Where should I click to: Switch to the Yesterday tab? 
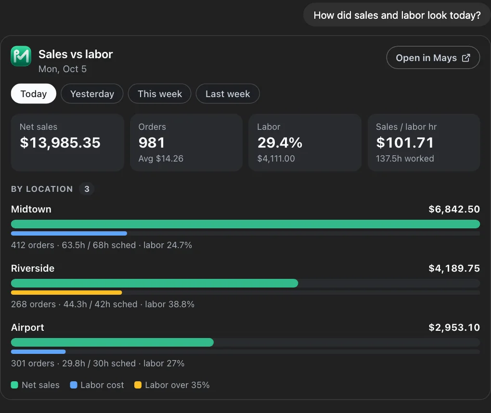(92, 94)
